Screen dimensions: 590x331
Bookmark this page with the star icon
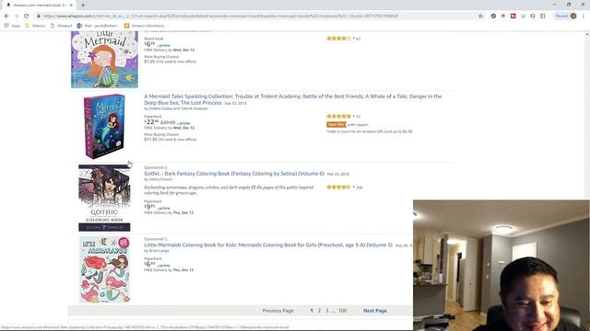coord(480,17)
